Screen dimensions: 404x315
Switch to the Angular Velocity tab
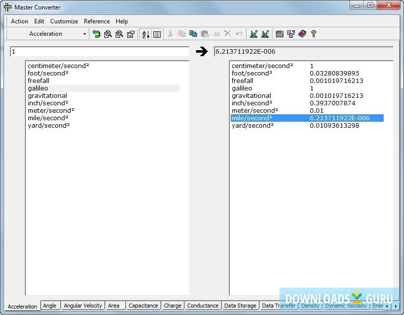83,306
